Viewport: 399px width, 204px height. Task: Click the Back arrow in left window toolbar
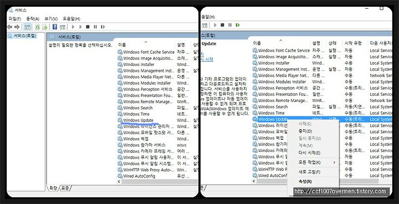10,27
